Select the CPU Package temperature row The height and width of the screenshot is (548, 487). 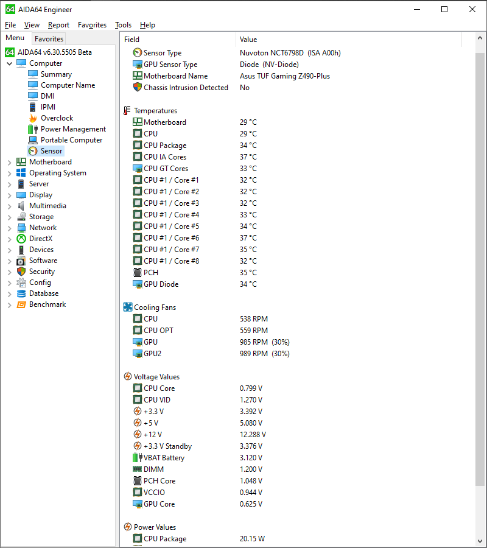[297, 146]
